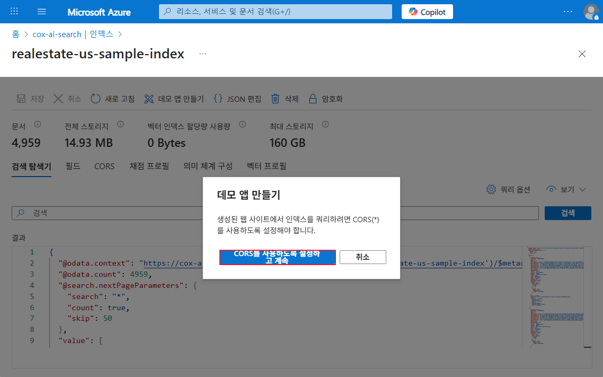The height and width of the screenshot is (377, 603).
Task: Select the 검색 탐색기 tab
Action: pyautogui.click(x=32, y=166)
